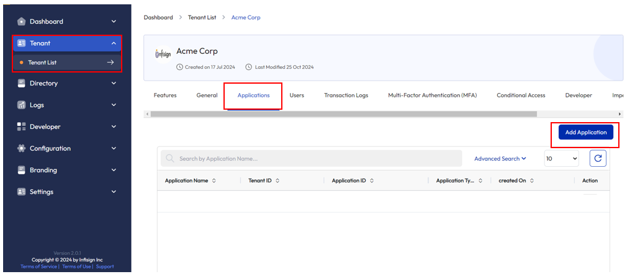This screenshot has height=274, width=635.
Task: Open Tenant List in the sidebar
Action: click(67, 63)
